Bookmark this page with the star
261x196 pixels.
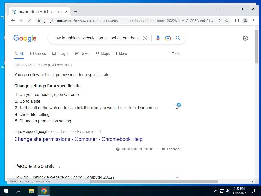227,21
